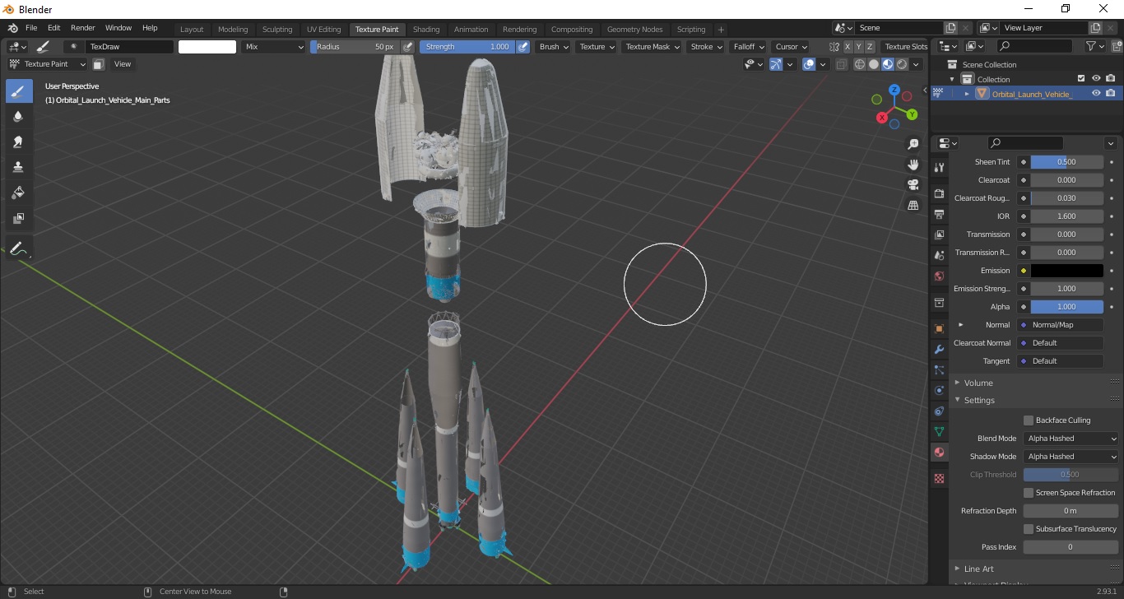Open Tool properties tab icon
1124x599 pixels.
[x=939, y=167]
